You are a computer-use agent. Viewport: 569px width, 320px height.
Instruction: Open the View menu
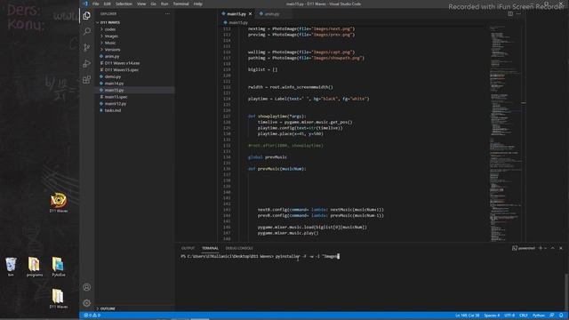[141, 4]
